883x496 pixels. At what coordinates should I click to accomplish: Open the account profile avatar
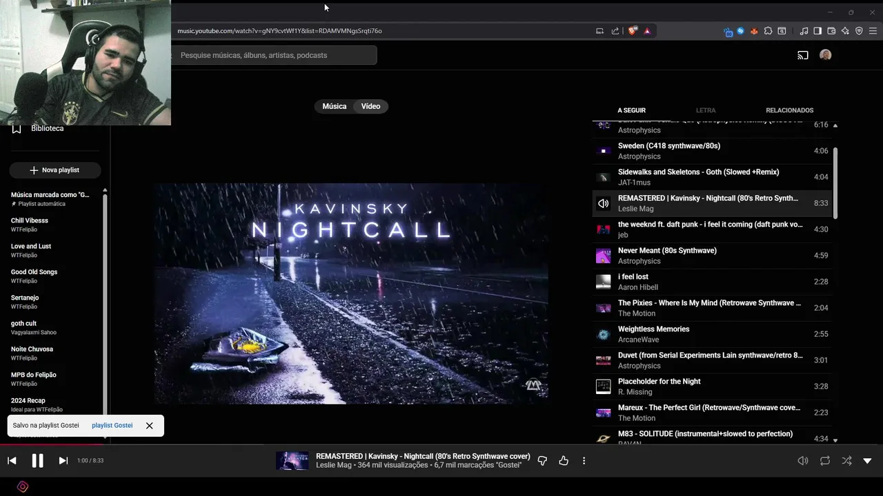[826, 55]
